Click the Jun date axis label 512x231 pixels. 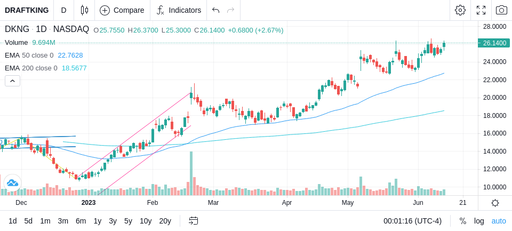coord(418,203)
